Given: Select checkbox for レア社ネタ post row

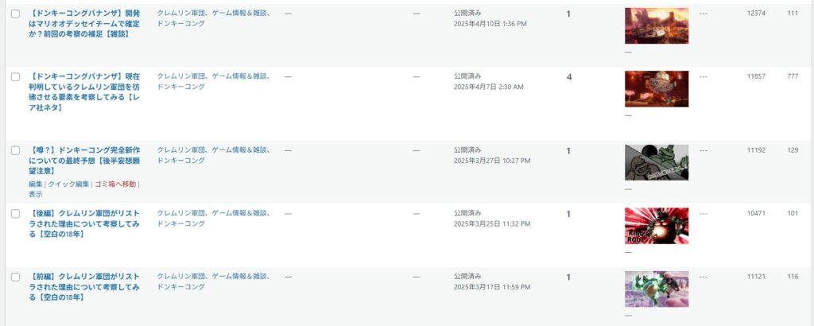Looking at the screenshot, I should [x=16, y=77].
